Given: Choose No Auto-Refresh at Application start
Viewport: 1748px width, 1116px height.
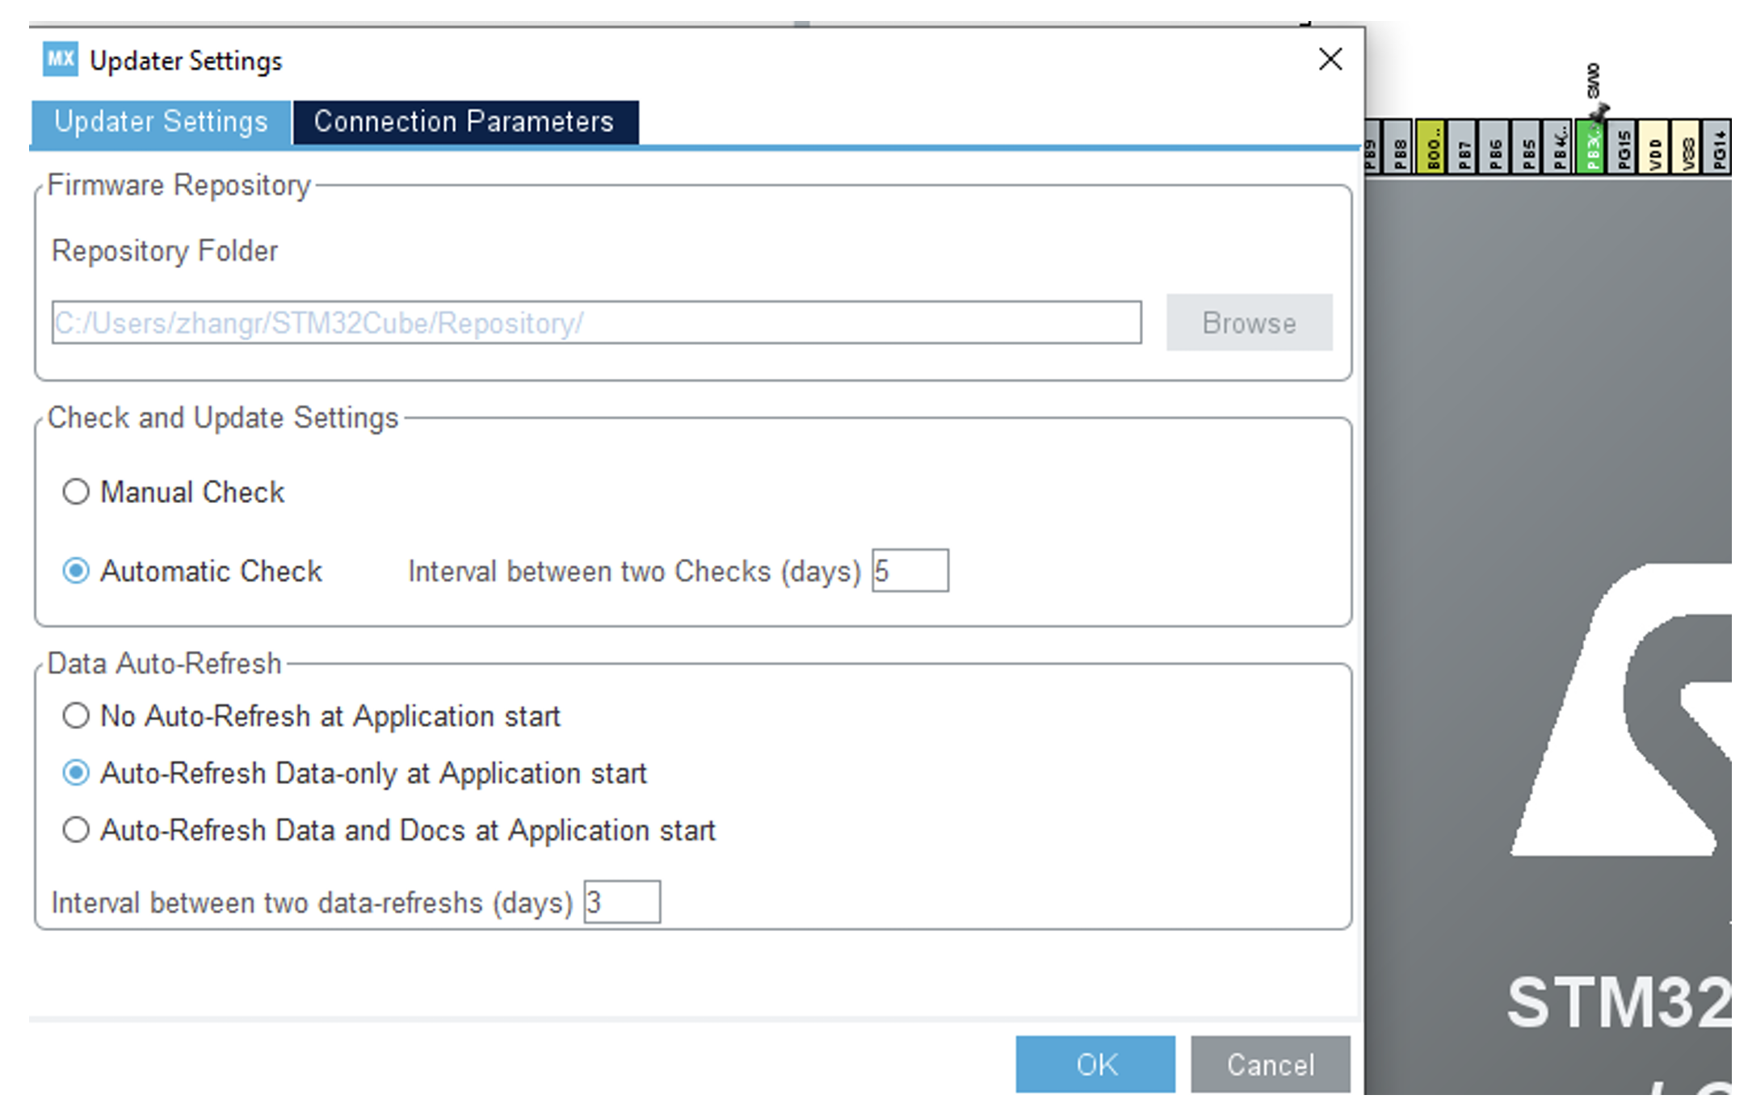Looking at the screenshot, I should coord(76,715).
